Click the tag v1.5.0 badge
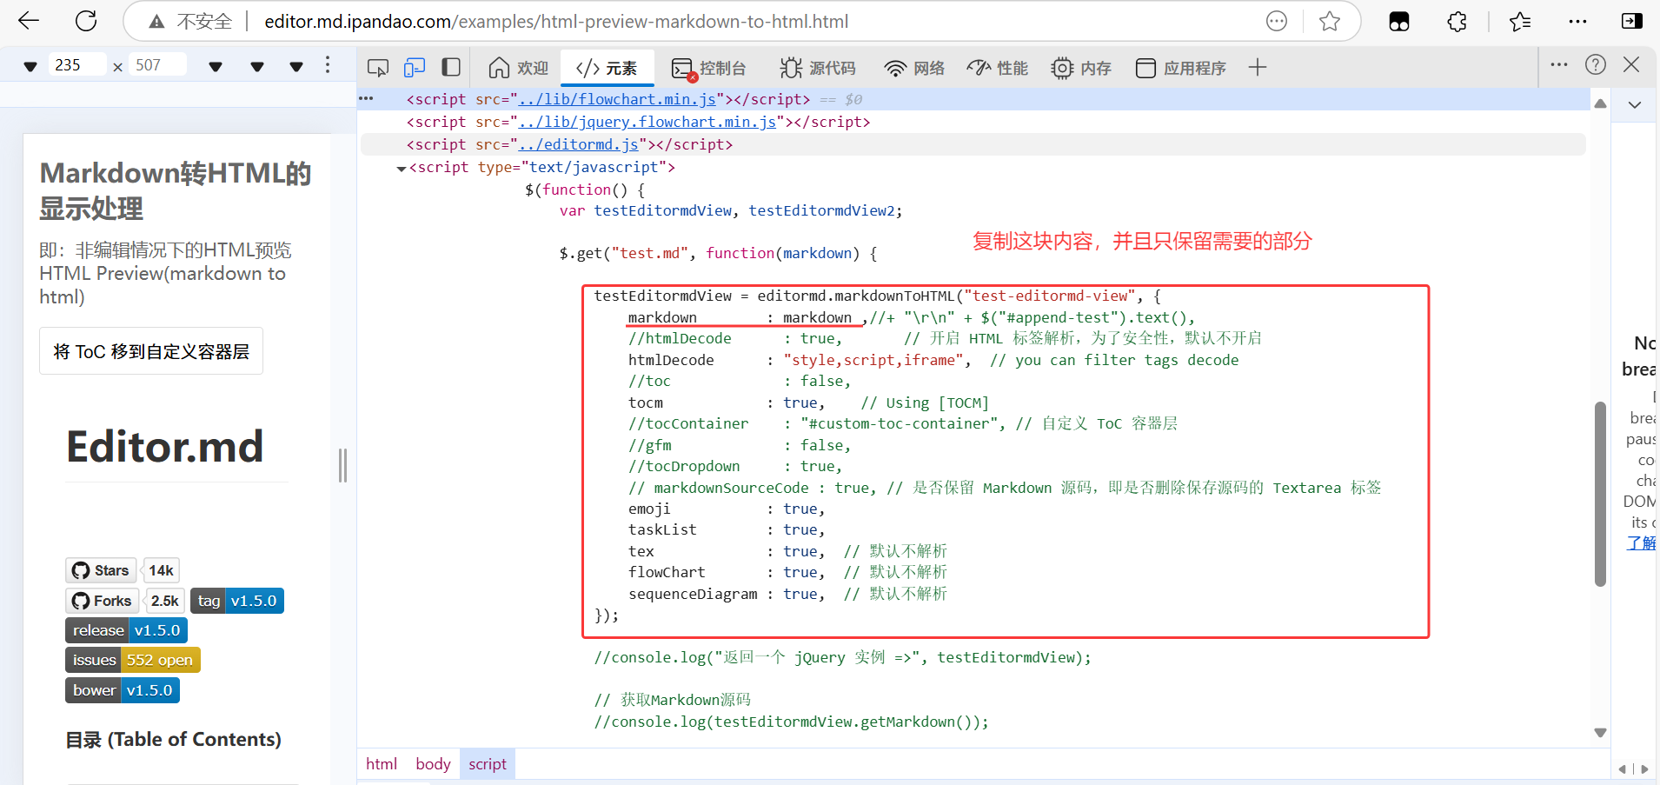The image size is (1660, 785). (237, 601)
